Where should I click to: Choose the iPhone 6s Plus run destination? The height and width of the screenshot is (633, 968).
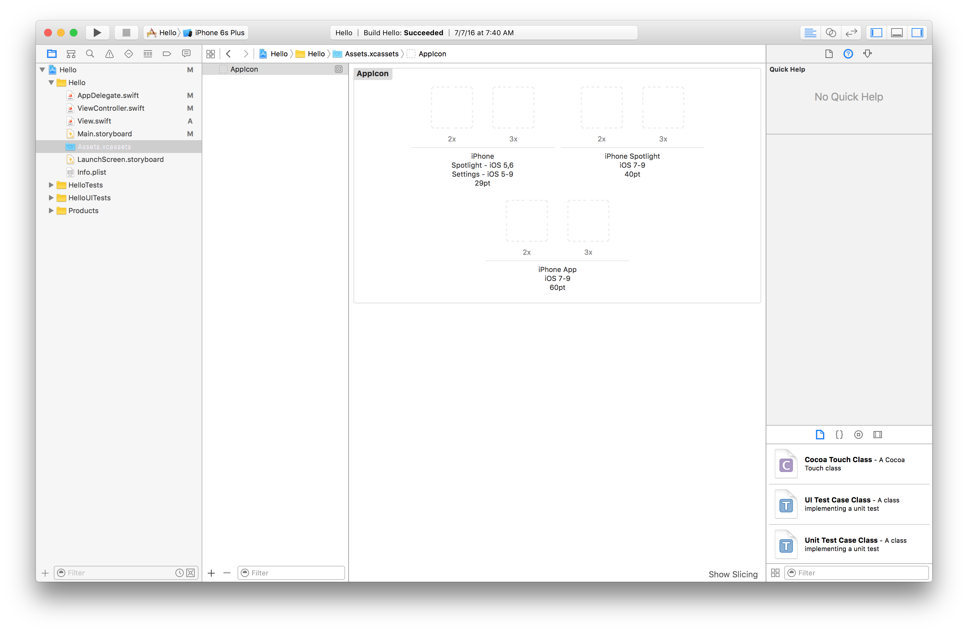pyautogui.click(x=214, y=33)
